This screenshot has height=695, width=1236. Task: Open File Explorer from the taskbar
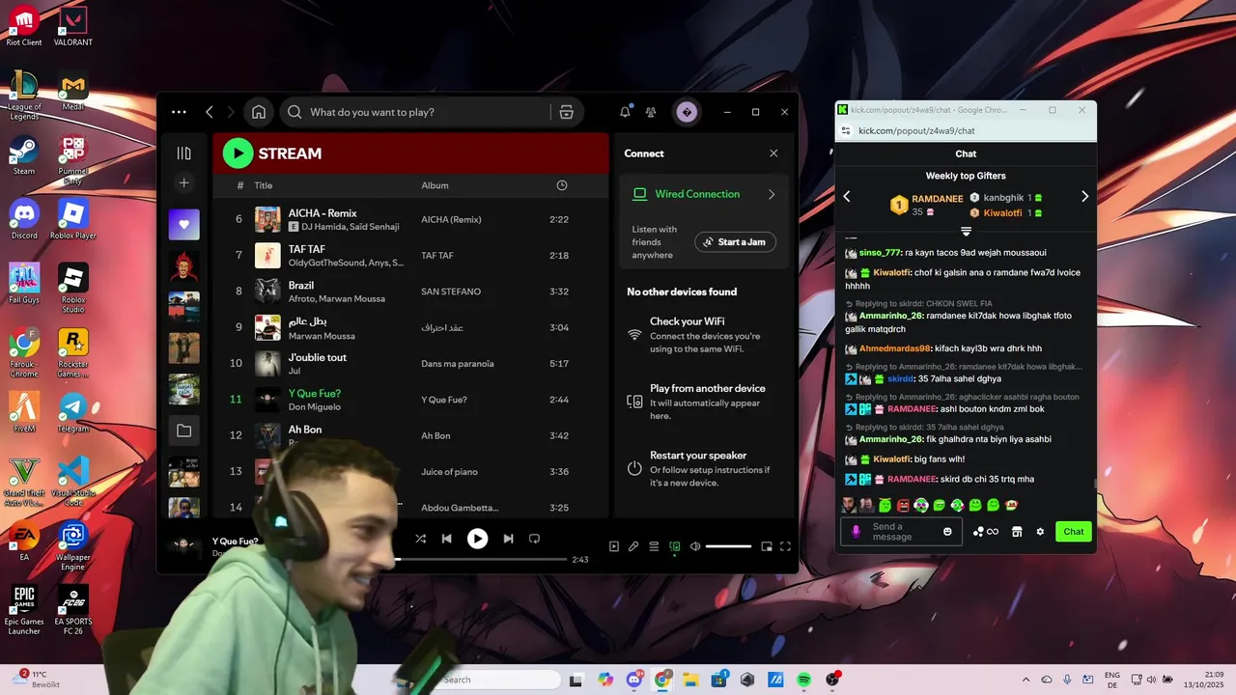690,680
